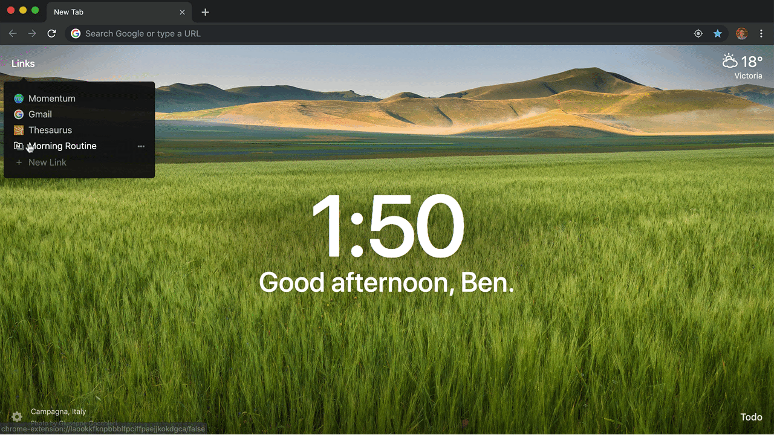This screenshot has height=435, width=774.
Task: Click the cloudy weather icon
Action: point(730,61)
